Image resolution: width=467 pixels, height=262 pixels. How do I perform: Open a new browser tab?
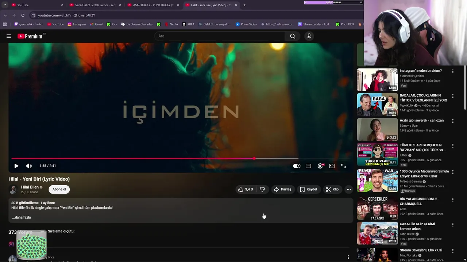tap(244, 5)
